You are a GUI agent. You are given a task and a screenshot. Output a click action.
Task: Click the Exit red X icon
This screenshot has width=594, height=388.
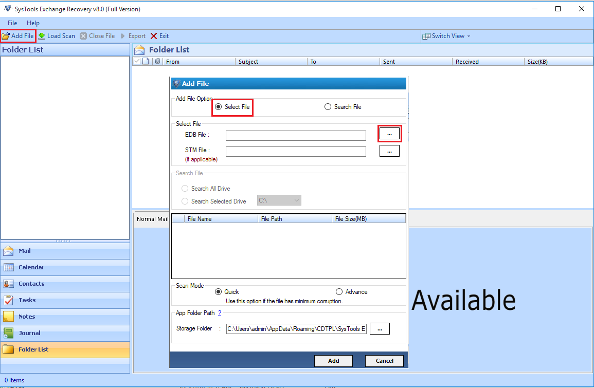154,36
